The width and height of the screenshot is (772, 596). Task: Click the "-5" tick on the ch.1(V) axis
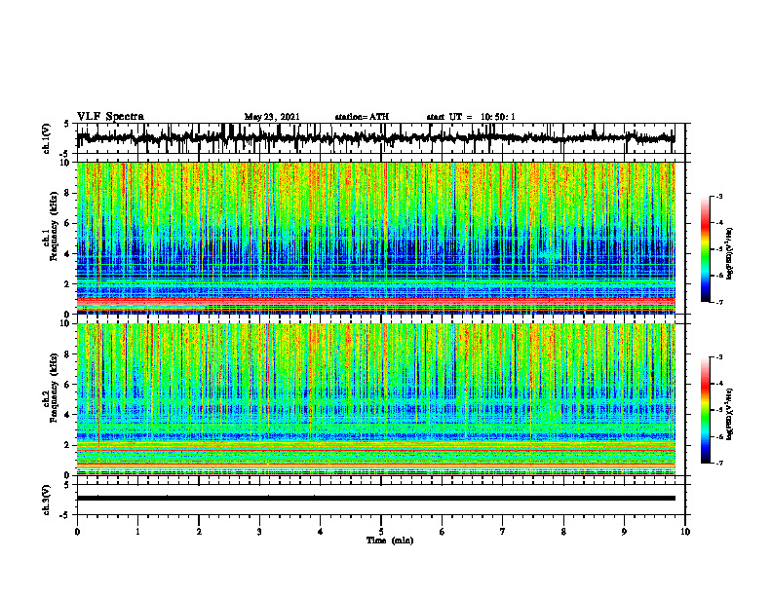click(x=65, y=154)
